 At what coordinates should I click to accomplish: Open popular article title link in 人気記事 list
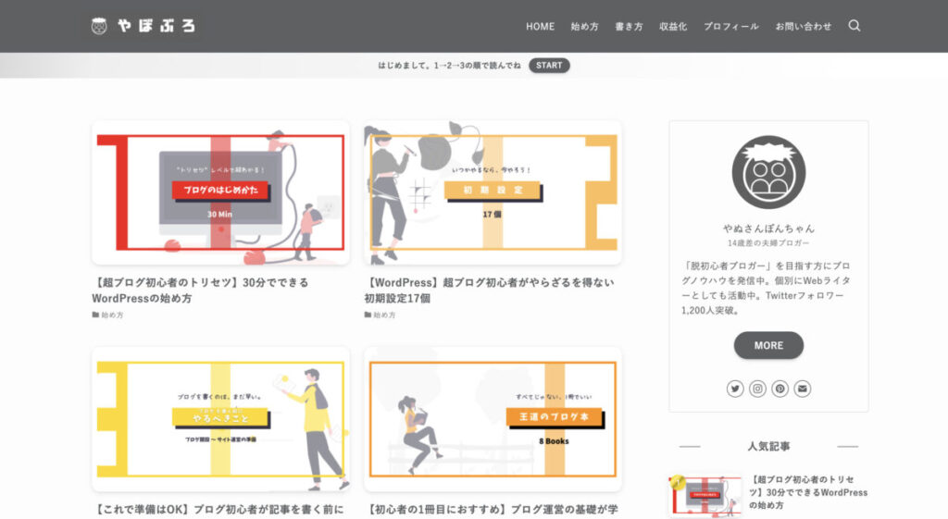[x=807, y=492]
